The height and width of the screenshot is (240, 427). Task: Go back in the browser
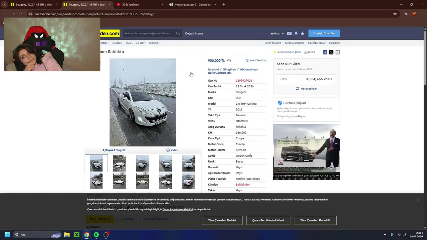pyautogui.click(x=5, y=14)
